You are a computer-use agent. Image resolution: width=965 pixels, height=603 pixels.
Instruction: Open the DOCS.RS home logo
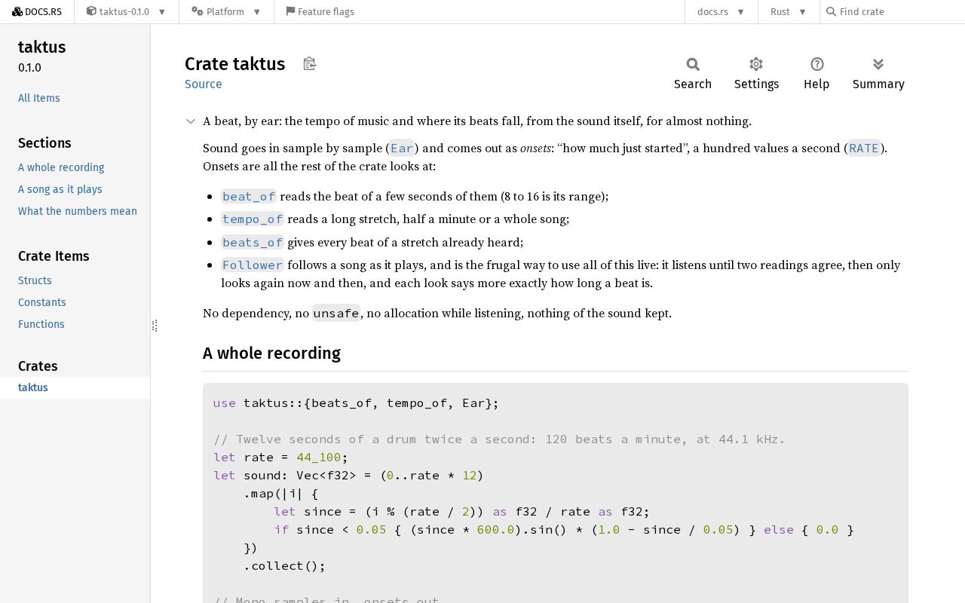pyautogui.click(x=37, y=11)
